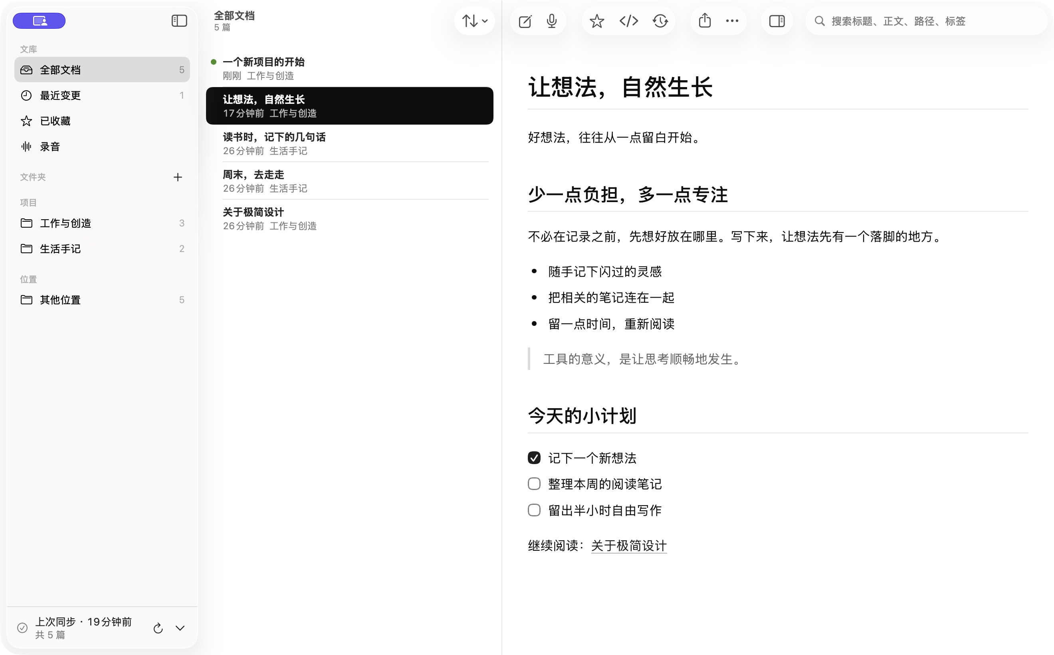This screenshot has height=655, width=1054.
Task: Start voice recording with microphone icon
Action: coord(552,21)
